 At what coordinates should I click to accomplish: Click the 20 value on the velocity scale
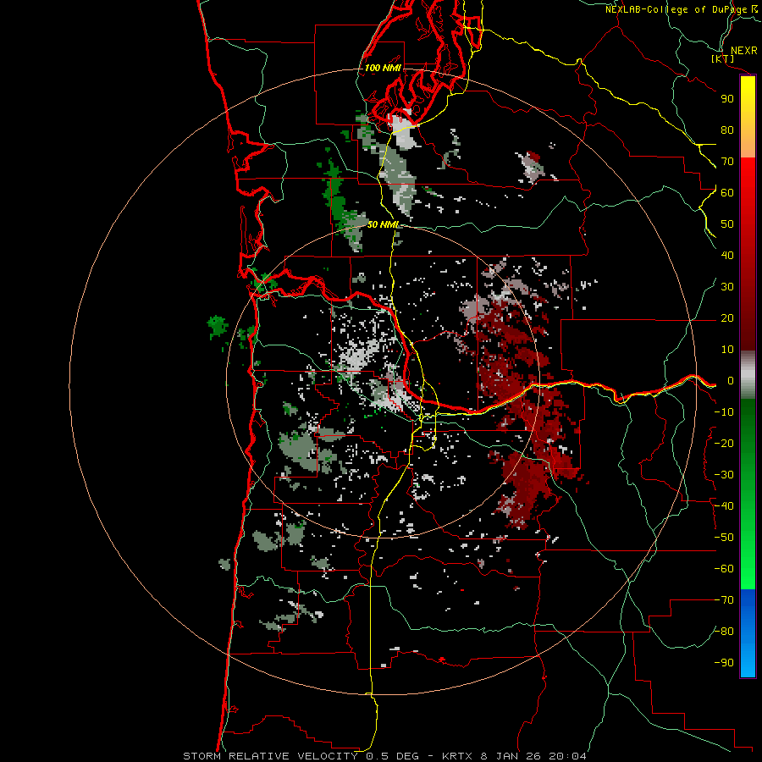(727, 318)
